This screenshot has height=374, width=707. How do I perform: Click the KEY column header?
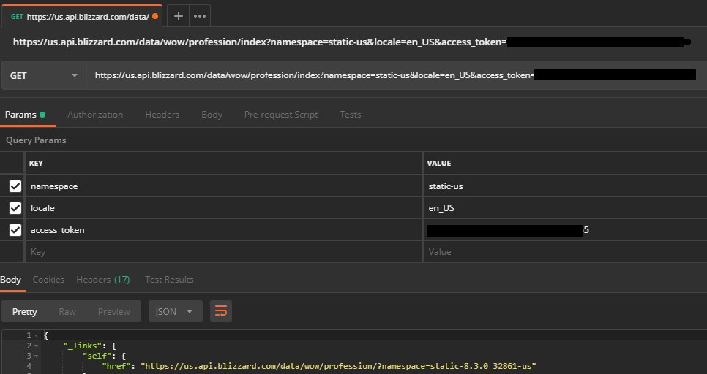click(36, 164)
